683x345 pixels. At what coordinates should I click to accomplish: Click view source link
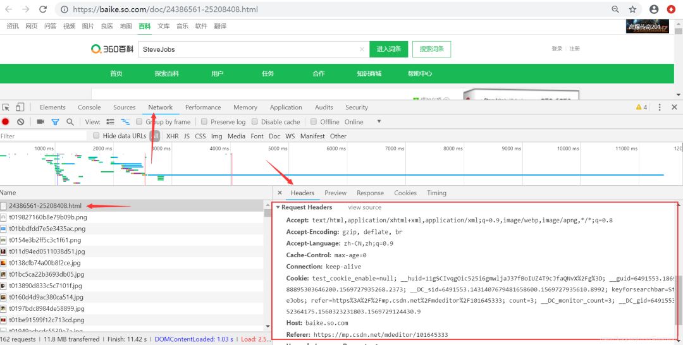tap(365, 207)
